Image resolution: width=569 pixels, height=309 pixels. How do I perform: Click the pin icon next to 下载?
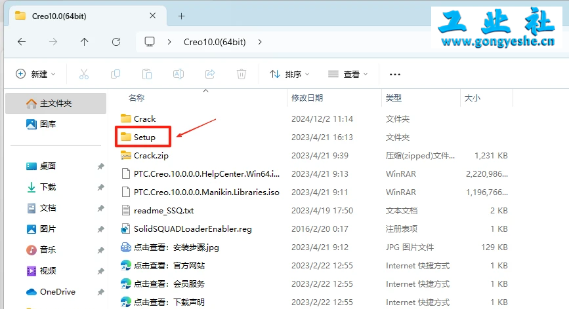(x=100, y=187)
